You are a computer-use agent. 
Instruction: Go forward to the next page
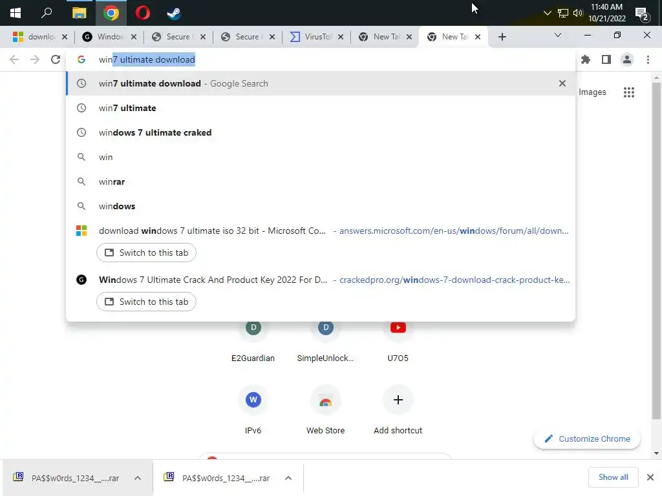[35, 59]
